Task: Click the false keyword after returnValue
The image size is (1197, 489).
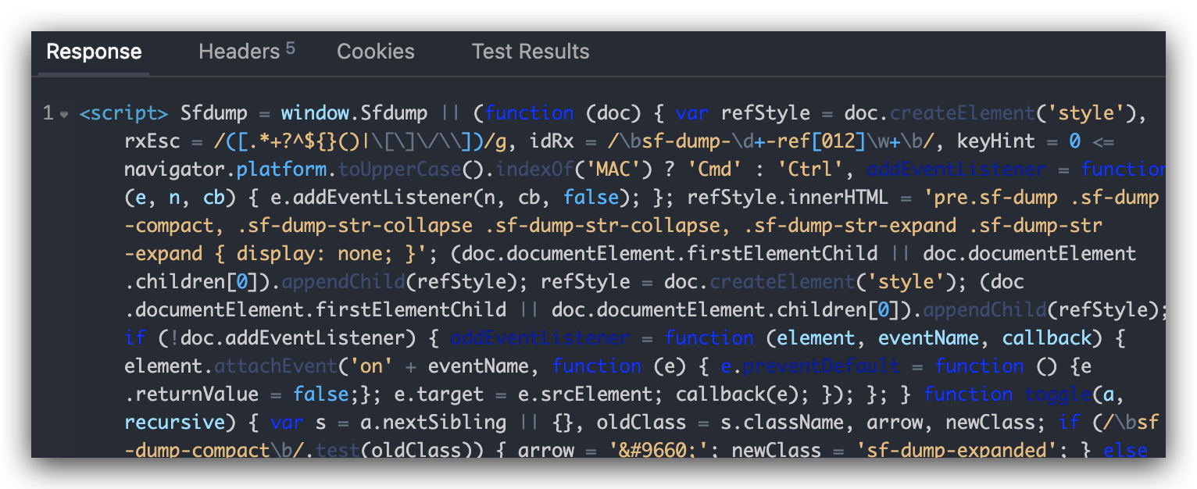Action: click(x=321, y=394)
